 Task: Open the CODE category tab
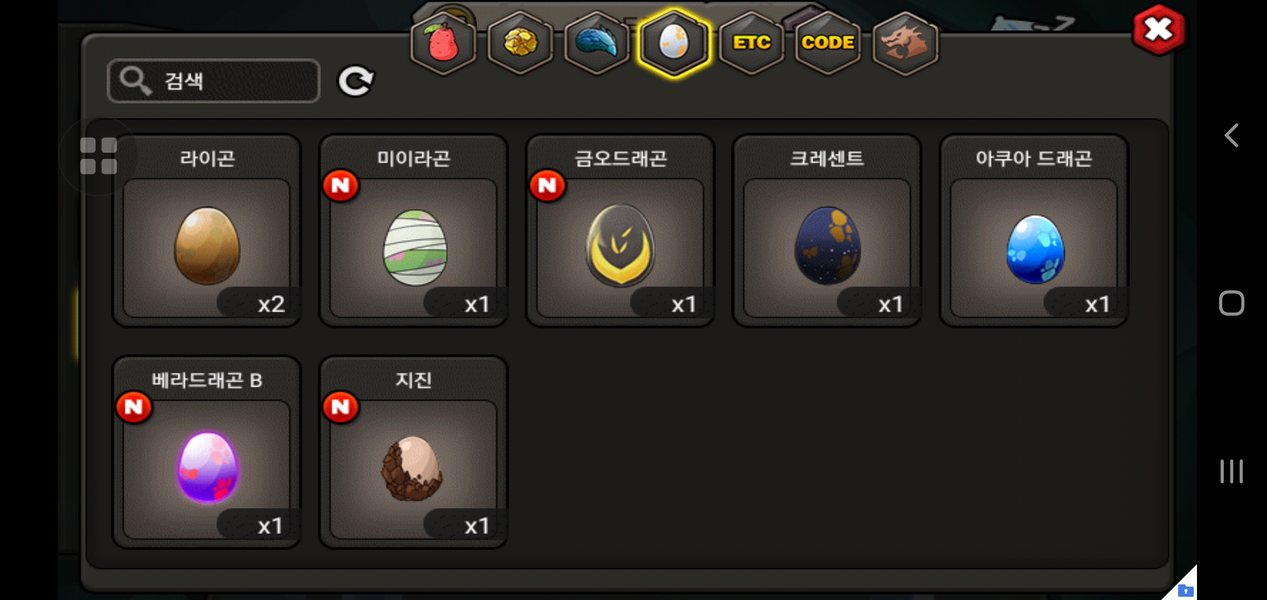click(x=828, y=43)
